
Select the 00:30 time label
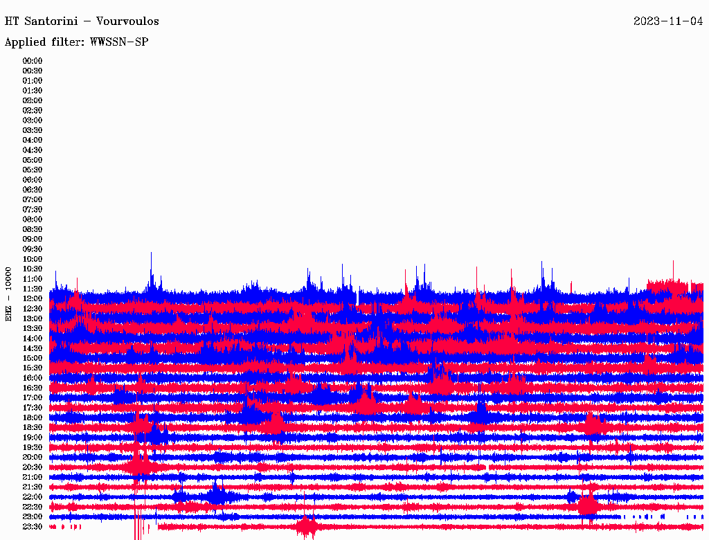[33, 71]
